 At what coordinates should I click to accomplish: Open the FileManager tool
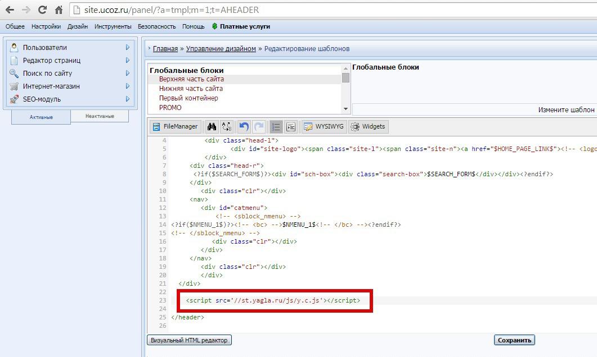(175, 126)
